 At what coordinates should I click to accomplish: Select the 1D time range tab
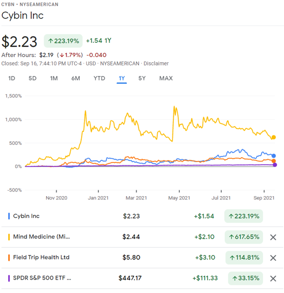[11, 78]
